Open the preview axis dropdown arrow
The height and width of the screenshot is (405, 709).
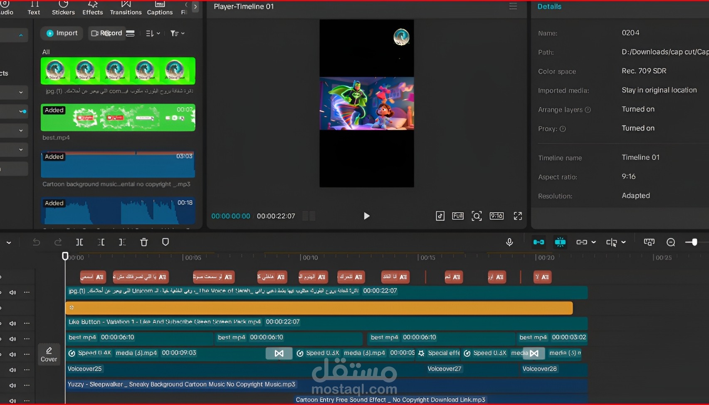(624, 242)
